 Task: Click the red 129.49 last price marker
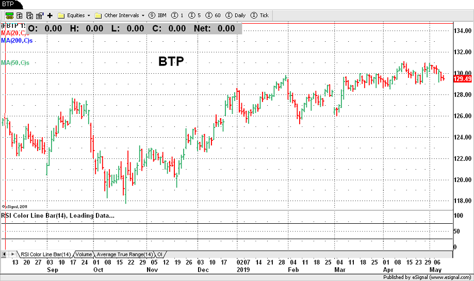[463, 79]
